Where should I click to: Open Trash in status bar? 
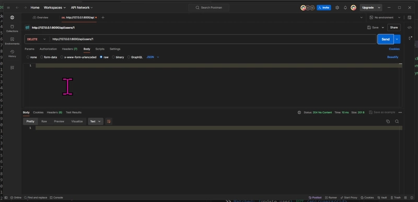pyautogui.click(x=396, y=198)
